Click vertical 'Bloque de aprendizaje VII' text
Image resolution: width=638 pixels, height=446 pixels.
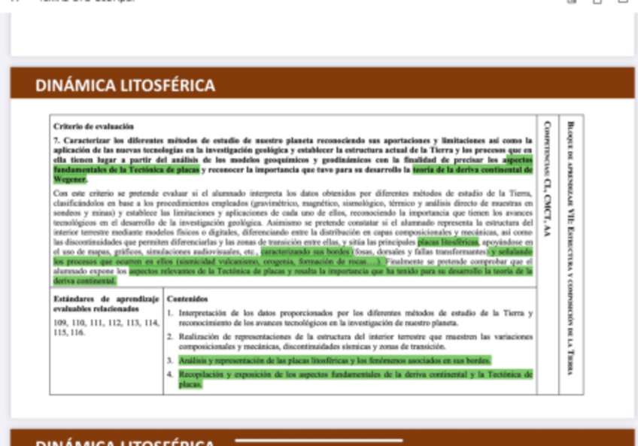571,248
